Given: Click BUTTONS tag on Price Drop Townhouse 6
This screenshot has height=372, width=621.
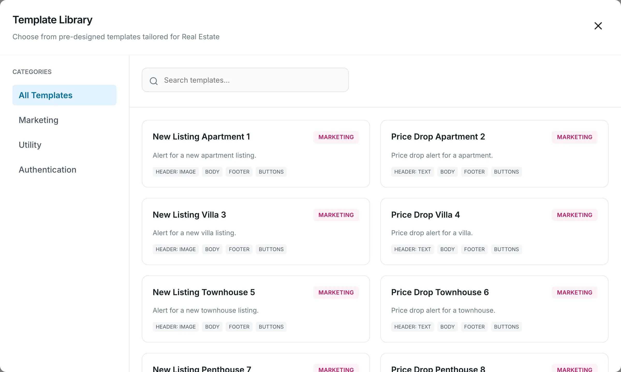Looking at the screenshot, I should [x=506, y=327].
